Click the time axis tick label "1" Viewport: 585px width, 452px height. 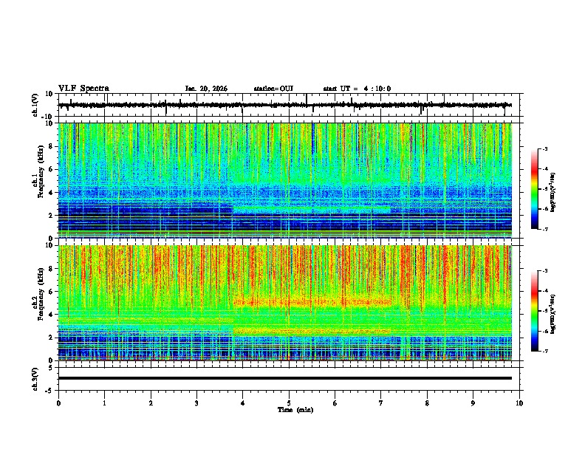point(104,403)
